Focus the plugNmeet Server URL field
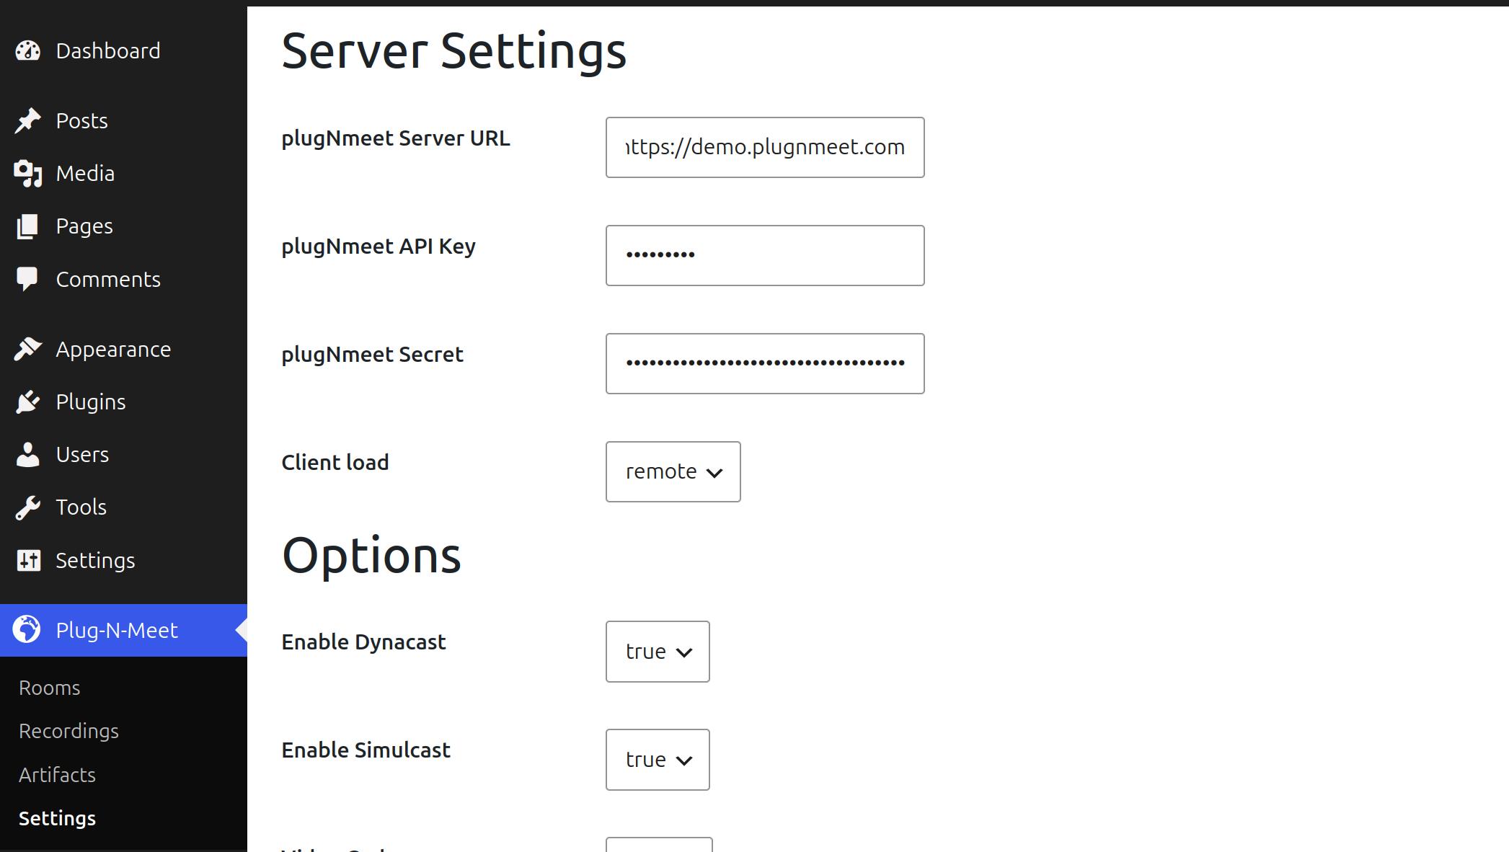This screenshot has height=852, width=1509. (765, 147)
